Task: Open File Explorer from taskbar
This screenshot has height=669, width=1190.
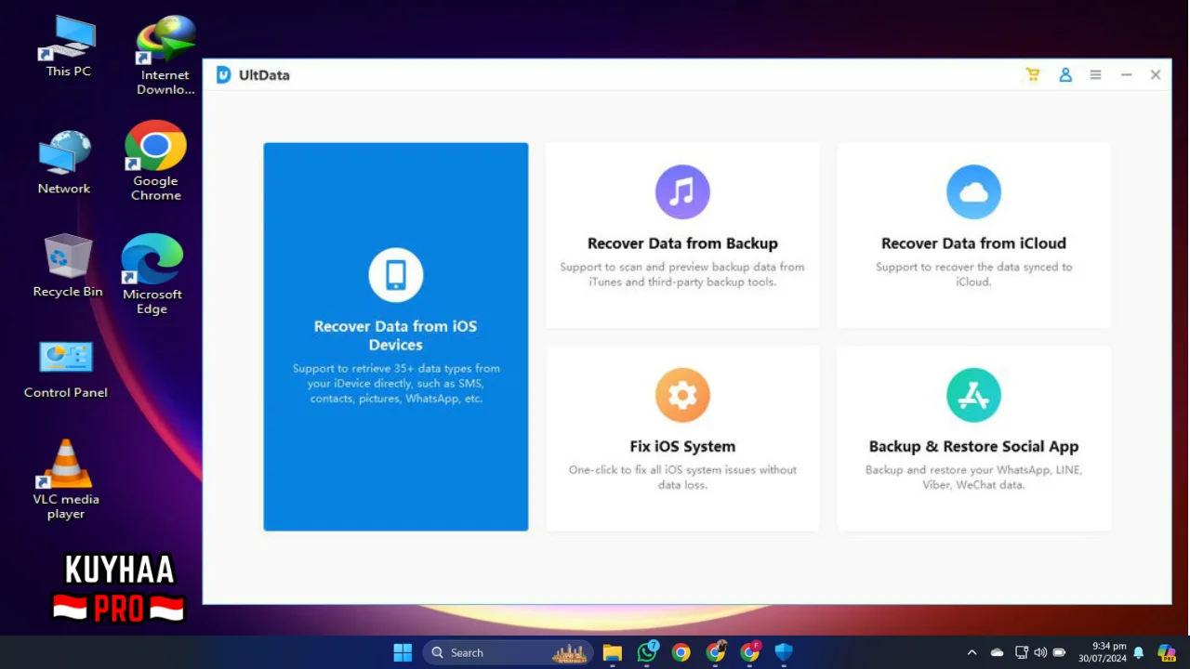Action: 612,652
